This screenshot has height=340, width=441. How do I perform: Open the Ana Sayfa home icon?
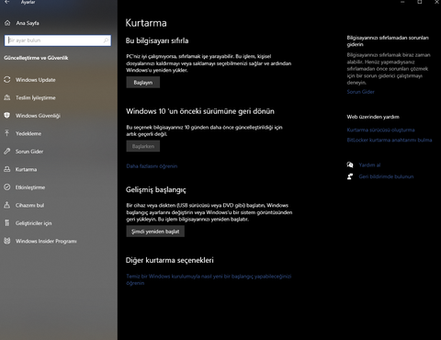click(x=7, y=23)
